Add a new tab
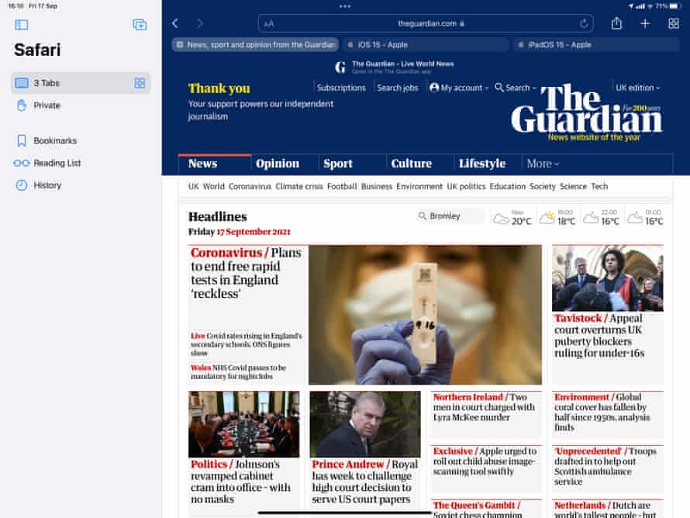The image size is (690, 518). (645, 24)
